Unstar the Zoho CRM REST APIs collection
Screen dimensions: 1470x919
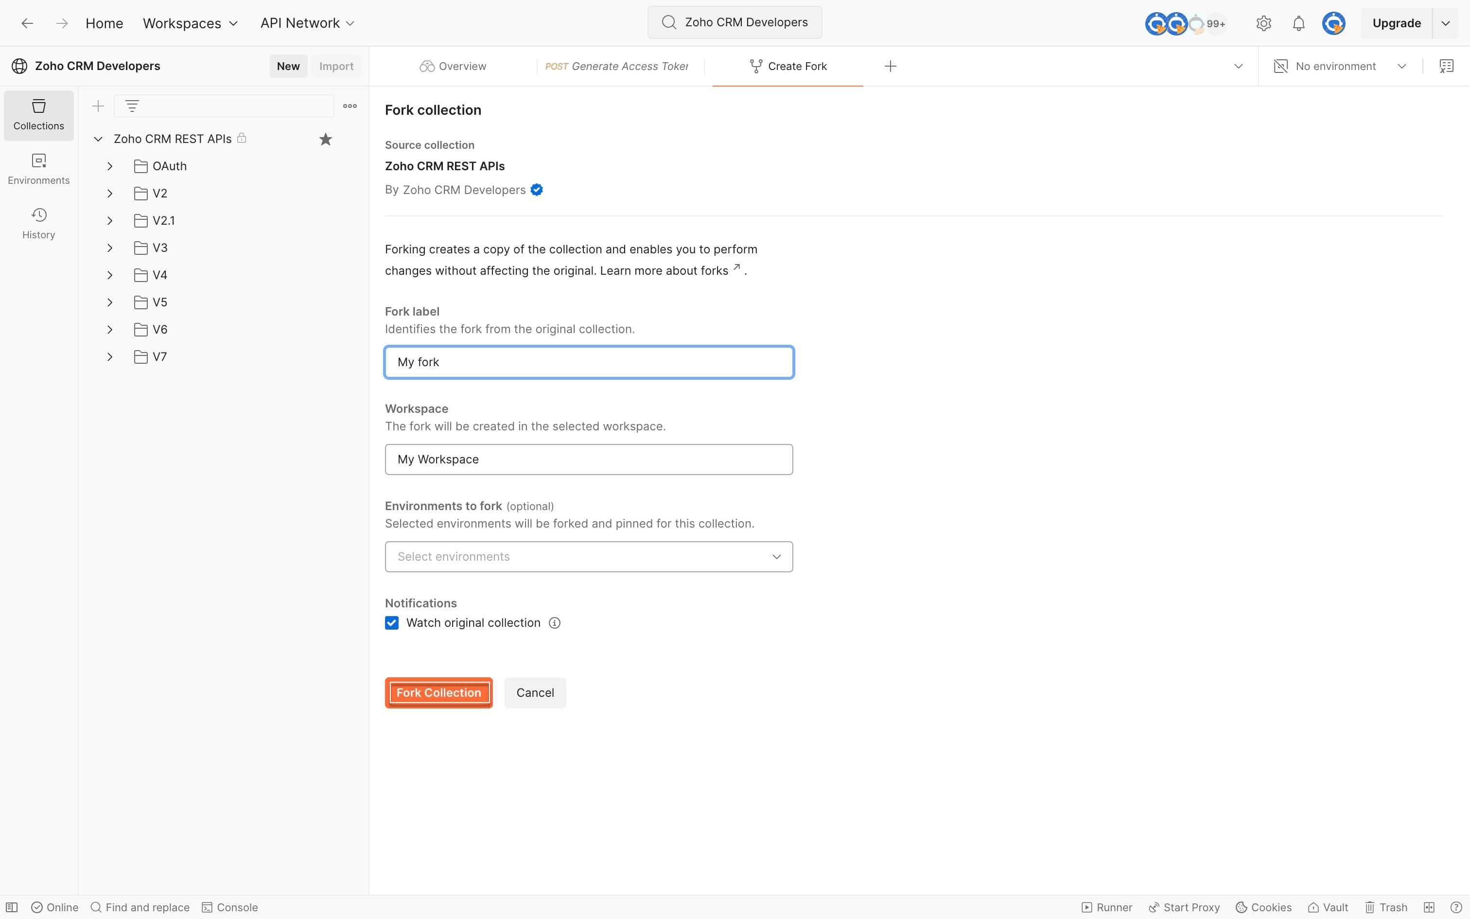pyautogui.click(x=326, y=139)
